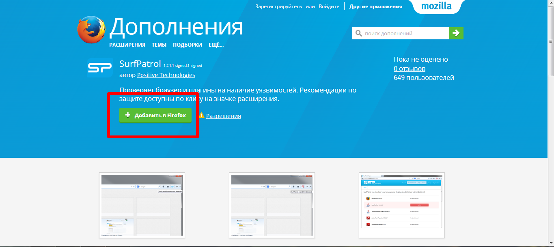Open the 0 отзывов reviews link
Screen dimensions: 554x247
pyautogui.click(x=409, y=69)
